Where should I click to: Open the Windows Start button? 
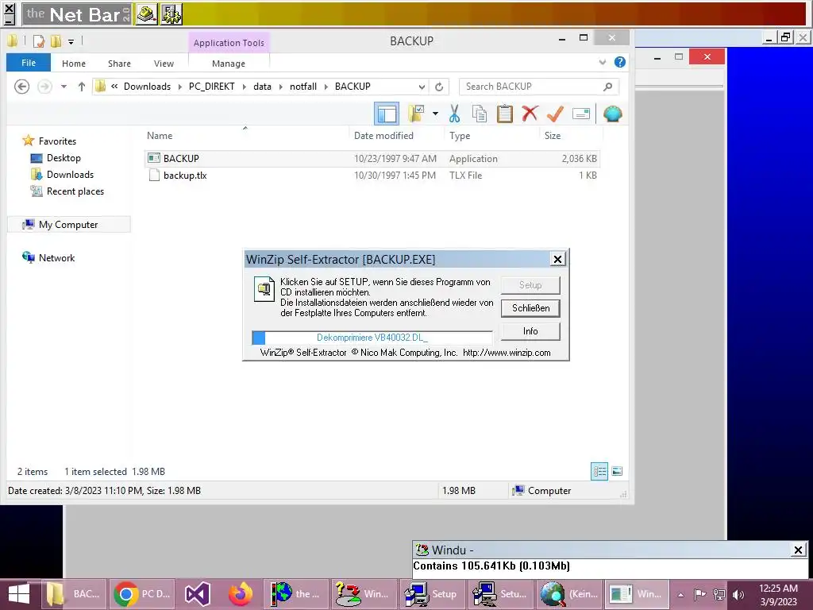(19, 594)
